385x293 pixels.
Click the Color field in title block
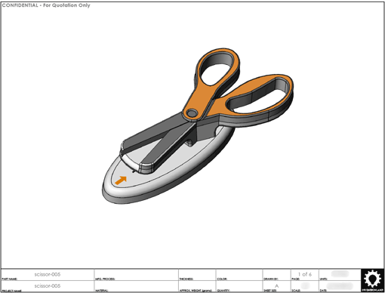coord(239,275)
